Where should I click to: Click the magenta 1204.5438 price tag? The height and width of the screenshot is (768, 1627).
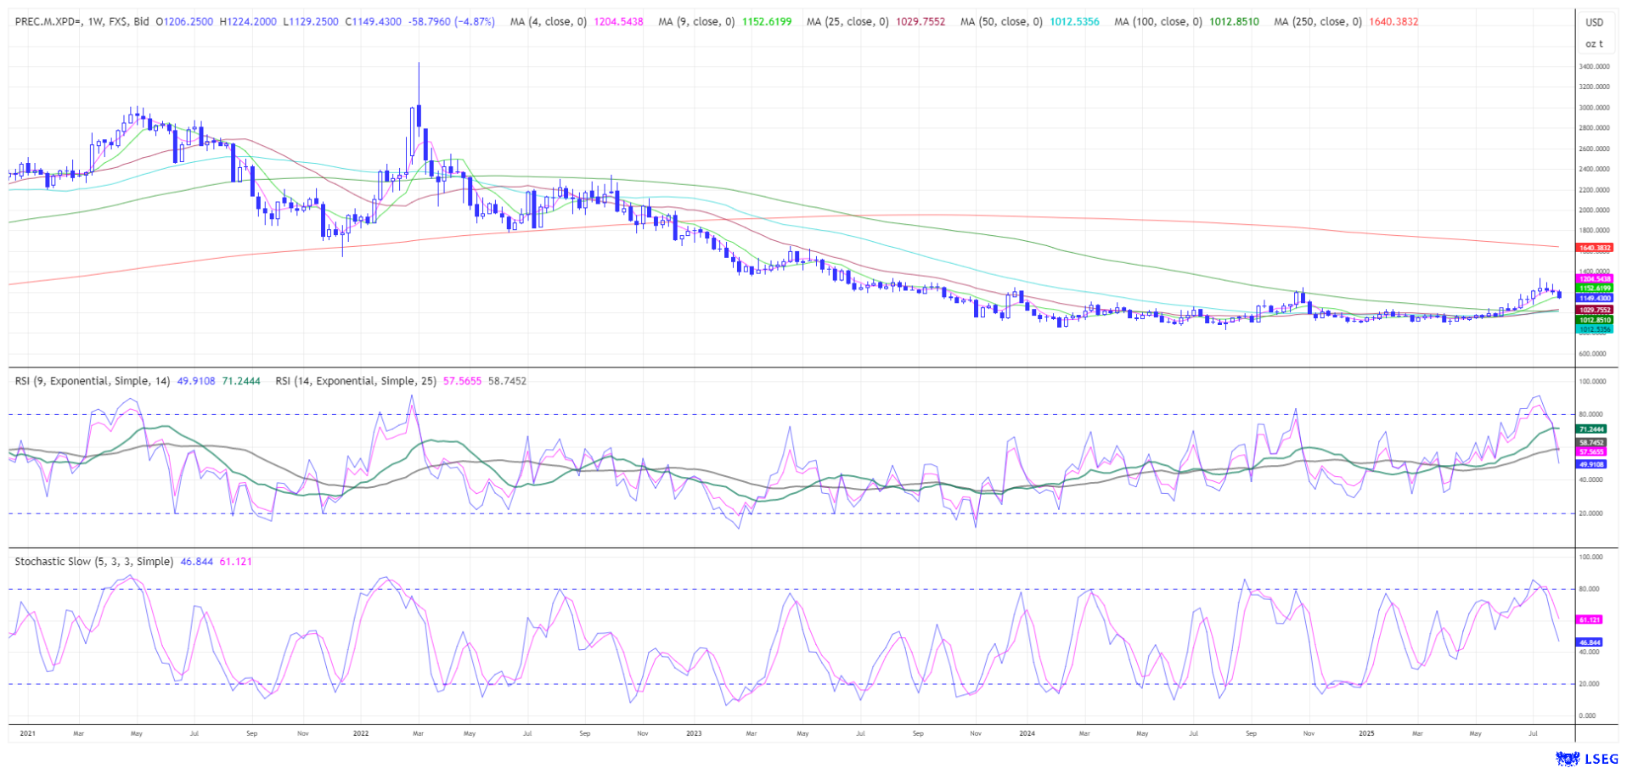click(1594, 278)
